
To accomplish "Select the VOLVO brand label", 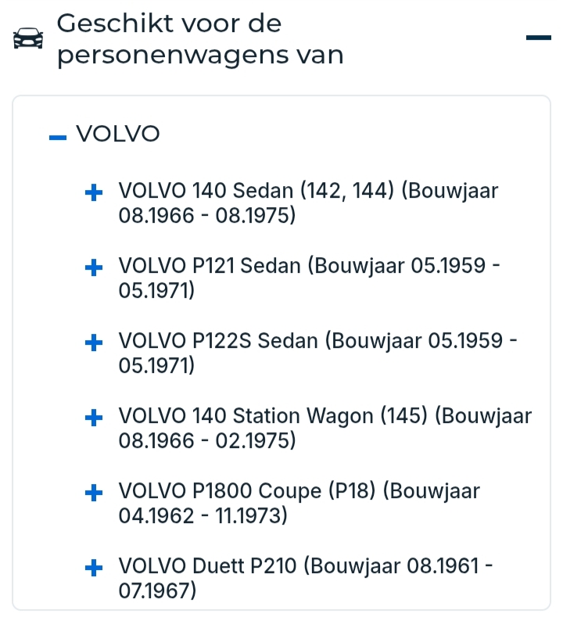I will (118, 134).
